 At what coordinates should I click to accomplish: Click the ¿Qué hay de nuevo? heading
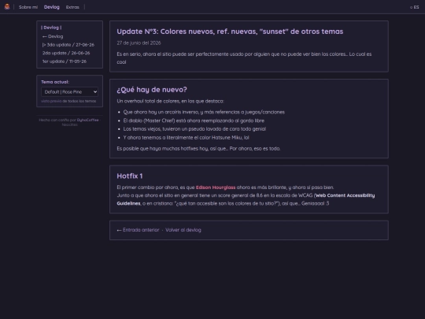click(x=152, y=90)
